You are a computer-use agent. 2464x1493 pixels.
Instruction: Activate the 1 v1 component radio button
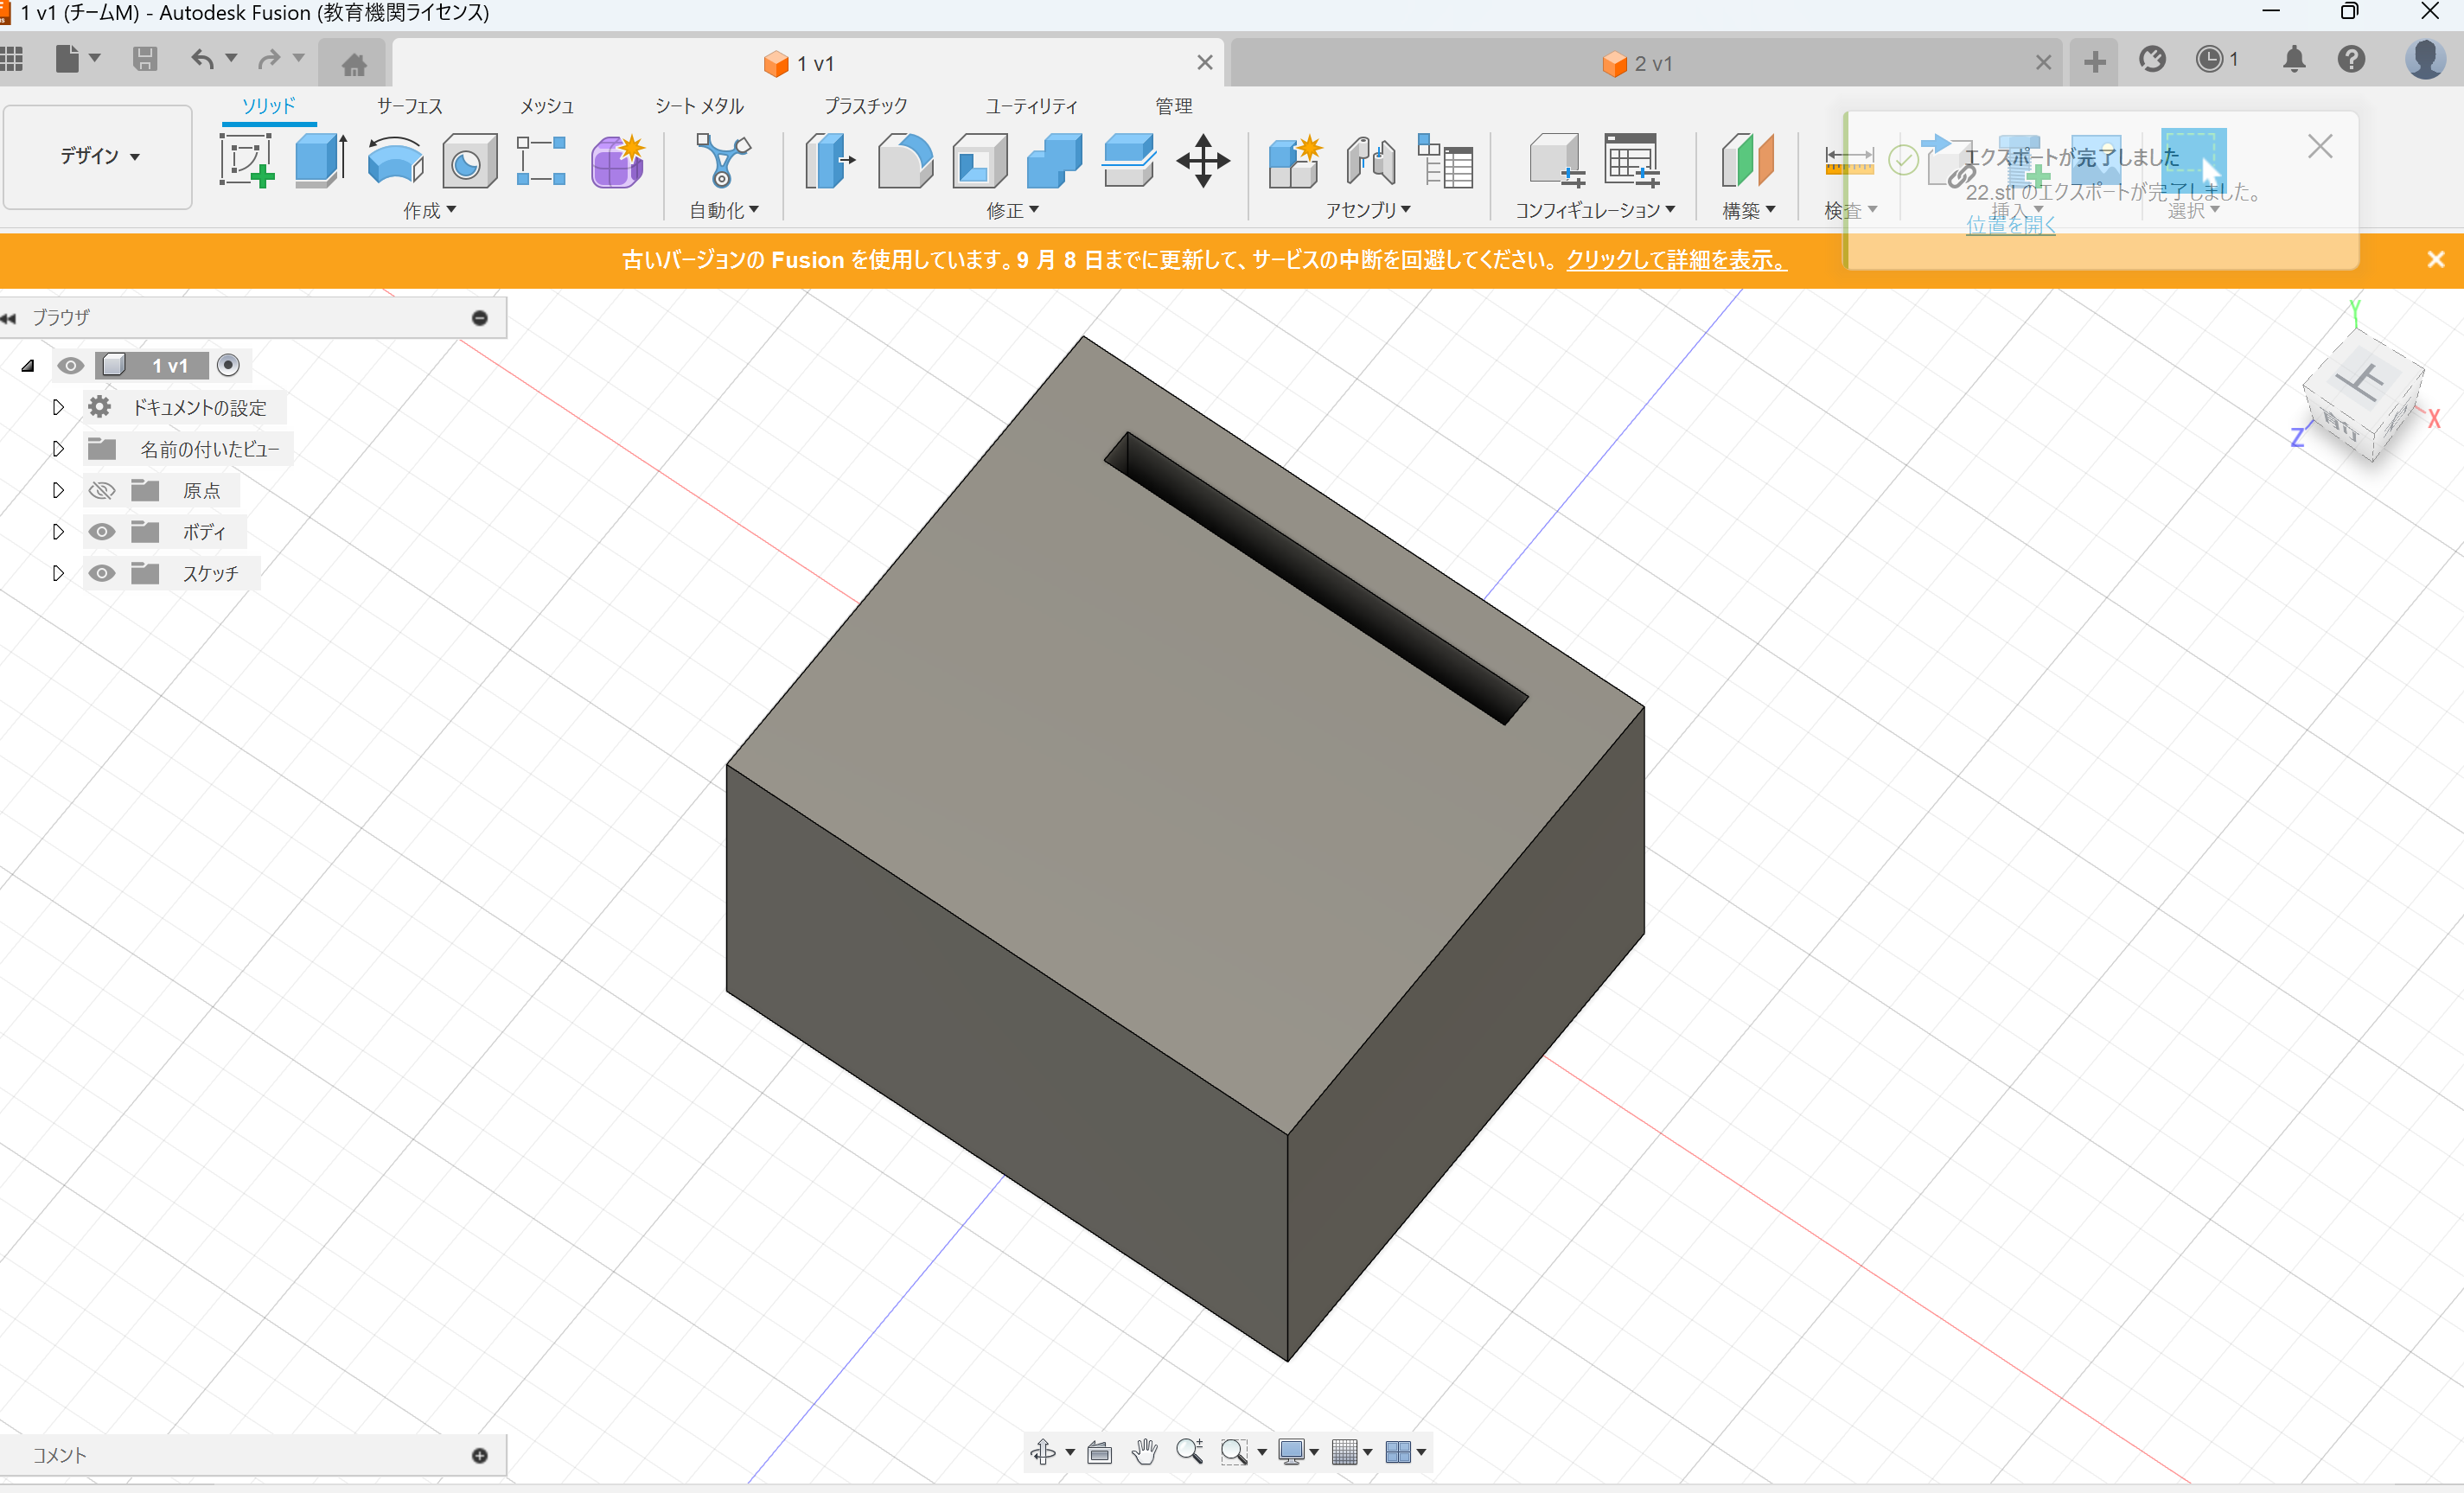coord(228,365)
